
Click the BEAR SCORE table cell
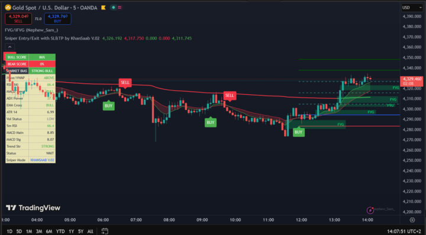[17, 64]
